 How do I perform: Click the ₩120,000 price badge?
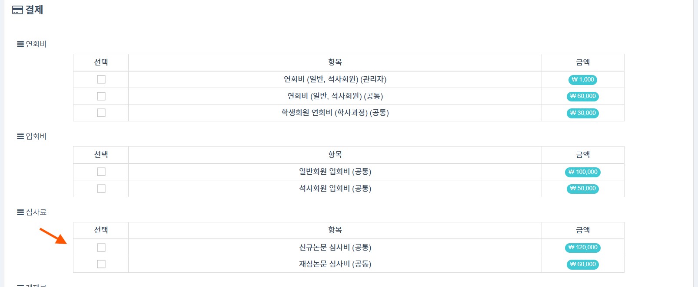coord(583,248)
